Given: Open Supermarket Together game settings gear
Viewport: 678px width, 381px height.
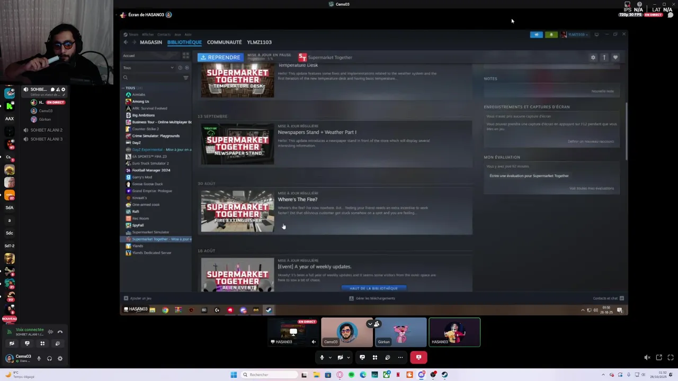Looking at the screenshot, I should (593, 57).
